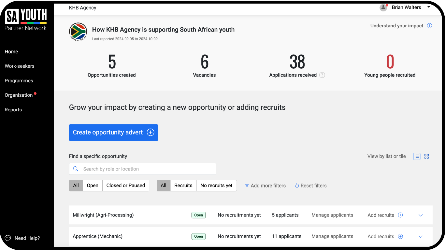
Task: Click 5 Opportunities created figure
Action: 112,62
